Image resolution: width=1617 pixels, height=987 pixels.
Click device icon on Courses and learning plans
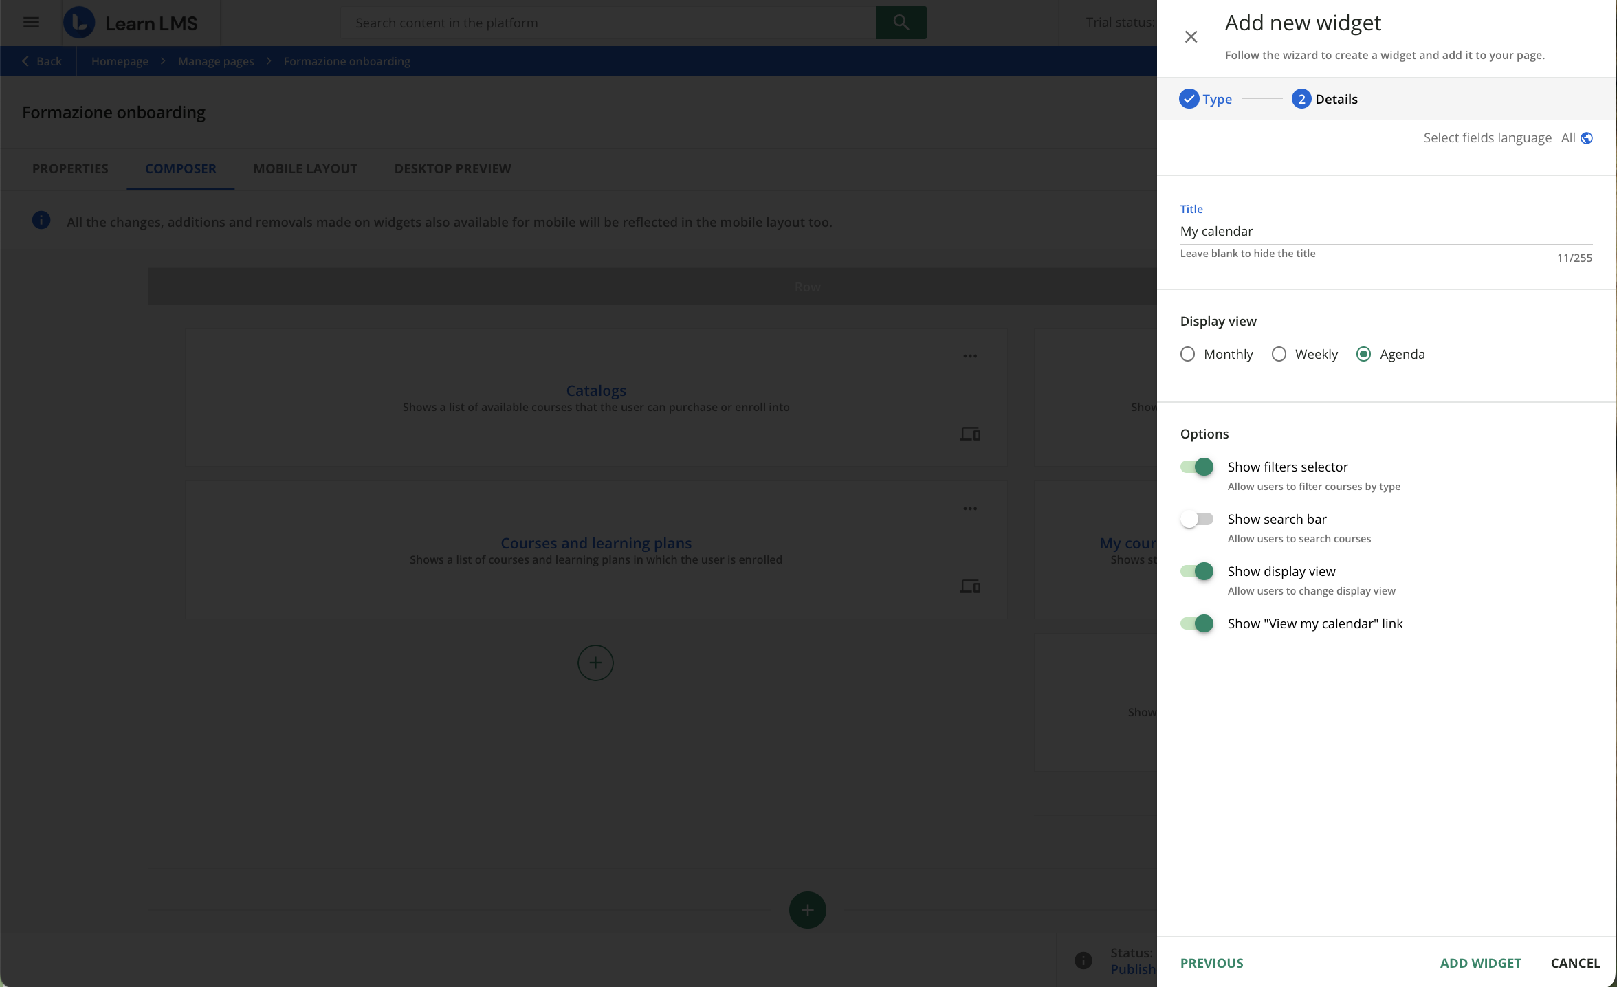pos(970,587)
